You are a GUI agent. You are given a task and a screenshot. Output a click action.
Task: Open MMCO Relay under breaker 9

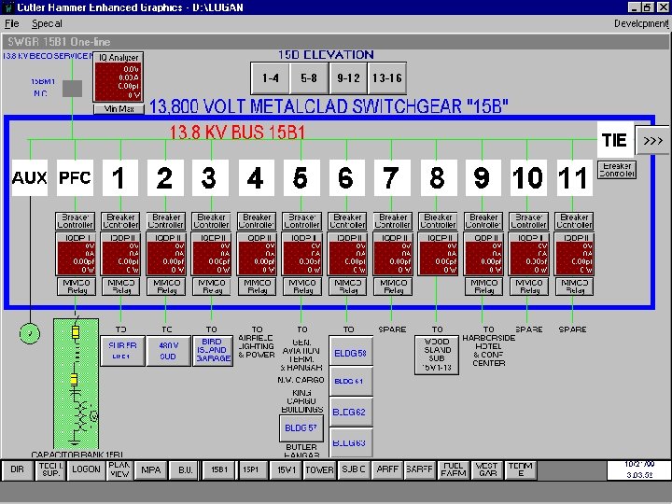[483, 287]
